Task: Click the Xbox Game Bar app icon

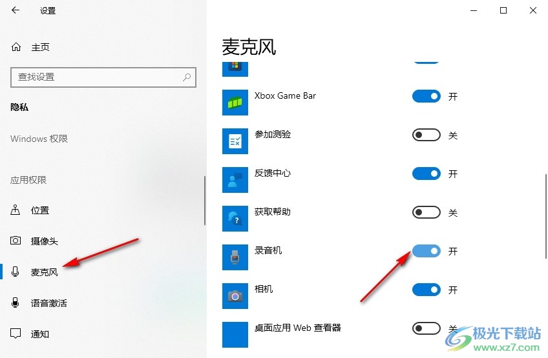Action: tap(235, 103)
